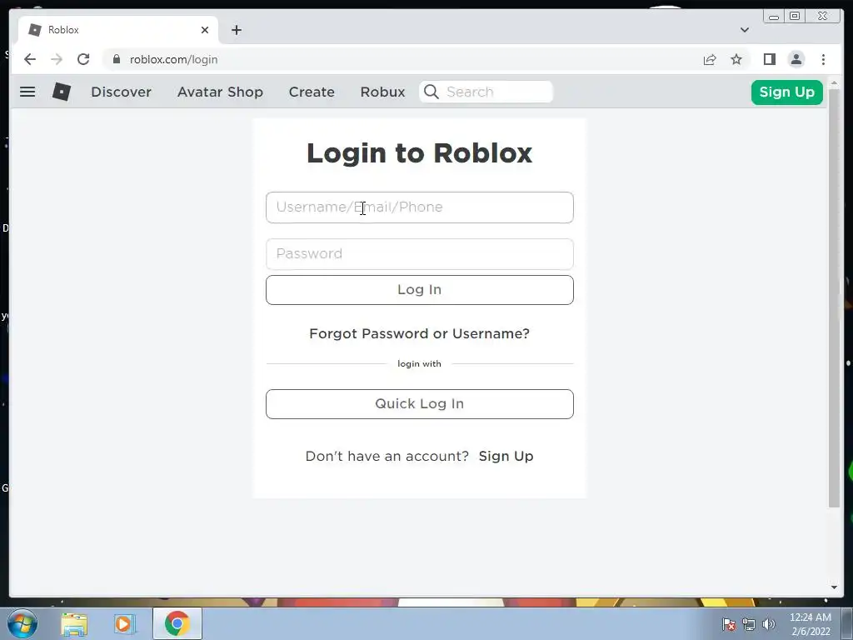Viewport: 853px width, 640px height.
Task: Click the Roblox logo in navbar
Action: (x=62, y=92)
